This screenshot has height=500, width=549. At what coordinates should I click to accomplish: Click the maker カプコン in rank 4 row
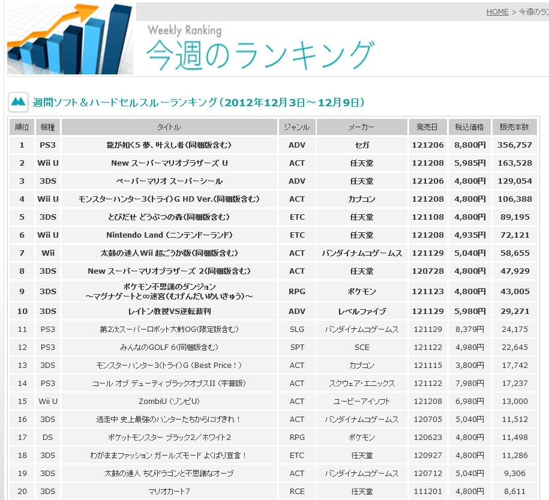362,199
